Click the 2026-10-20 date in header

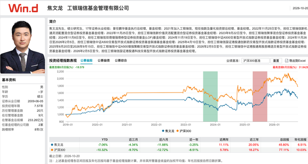[x=300, y=8]
